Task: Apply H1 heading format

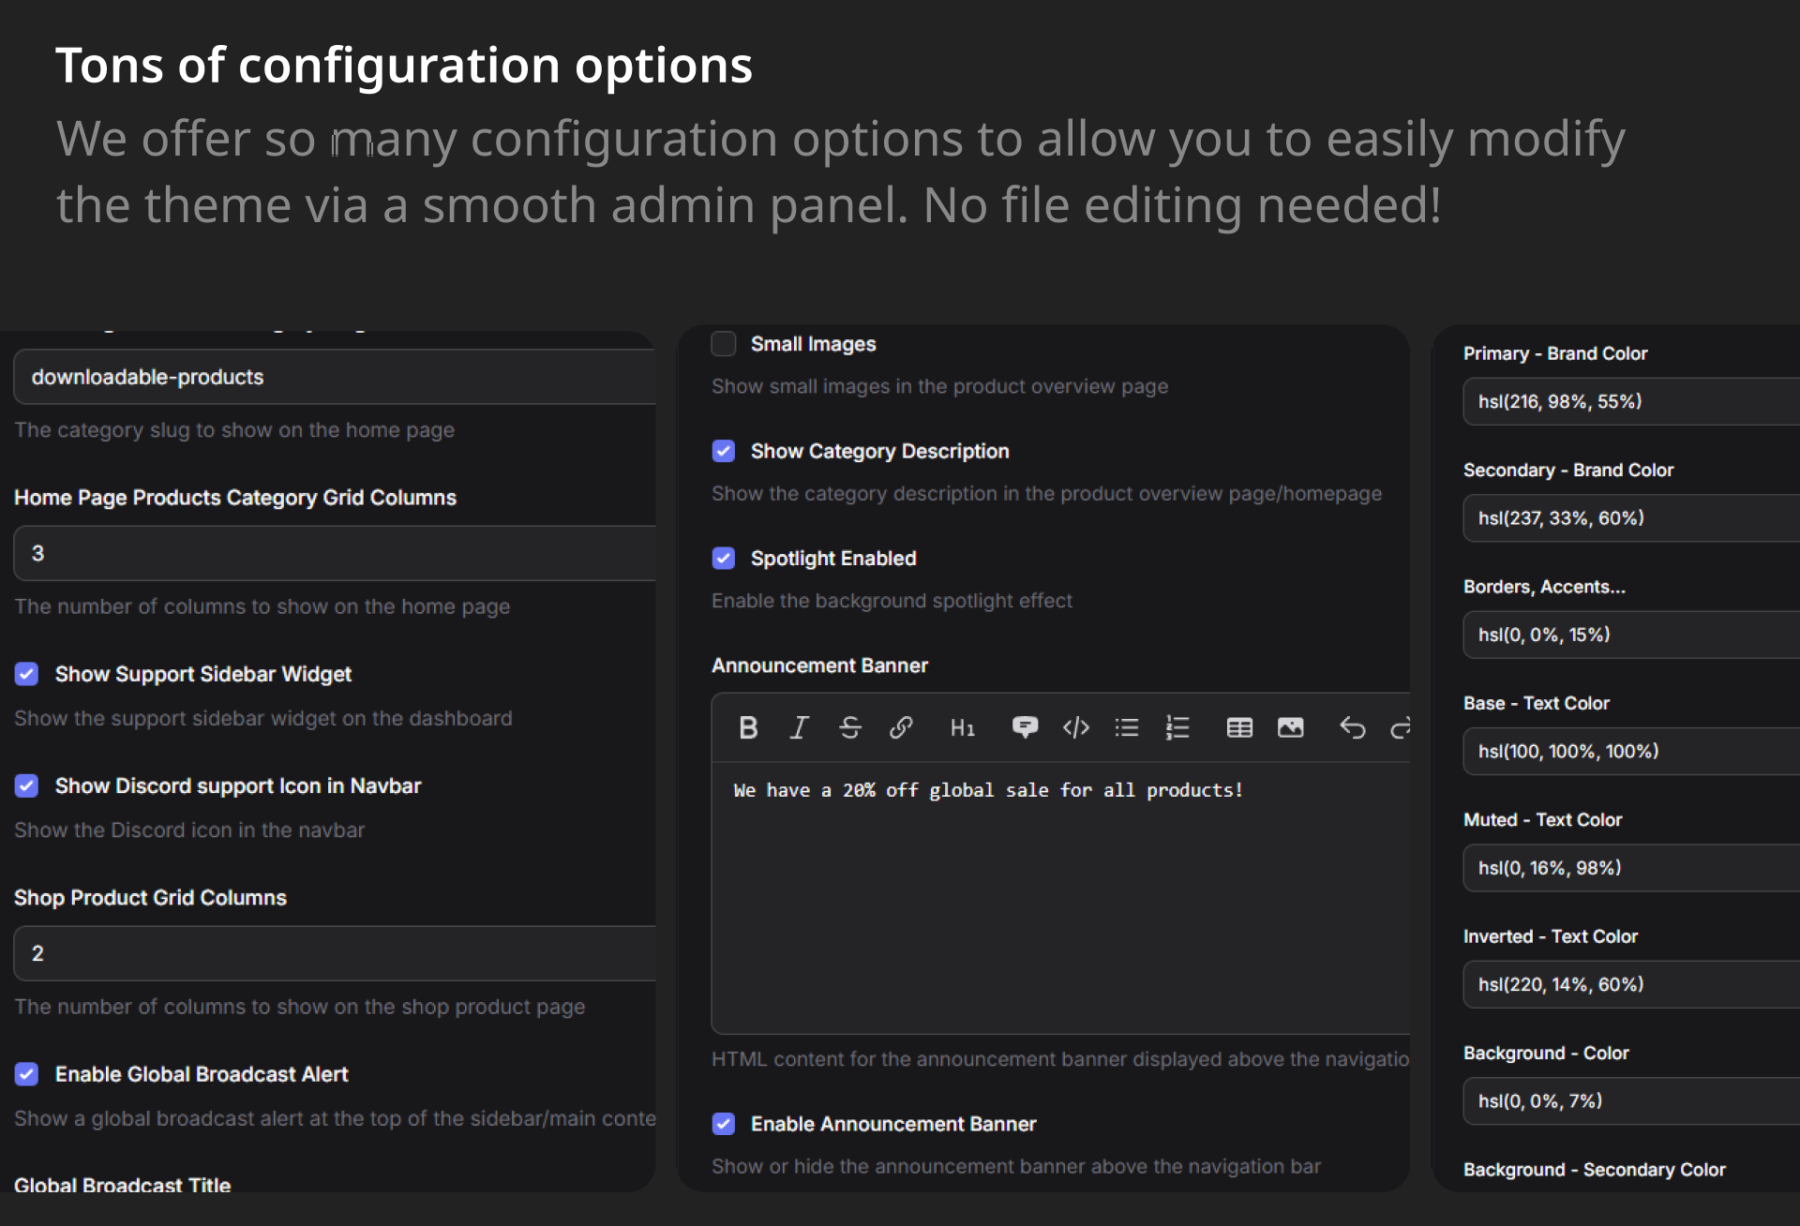Action: [962, 727]
